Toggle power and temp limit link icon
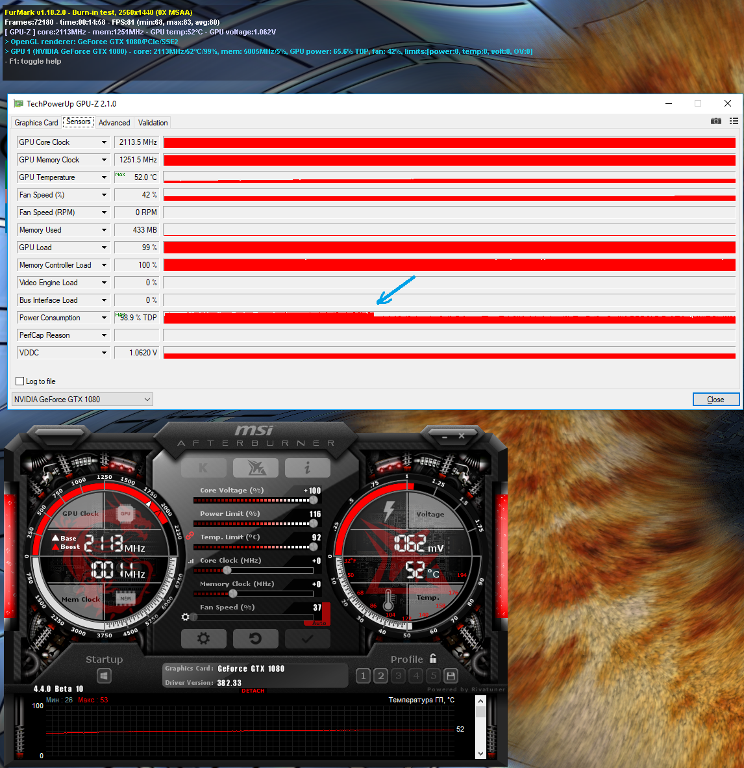The image size is (744, 768). pos(190,535)
